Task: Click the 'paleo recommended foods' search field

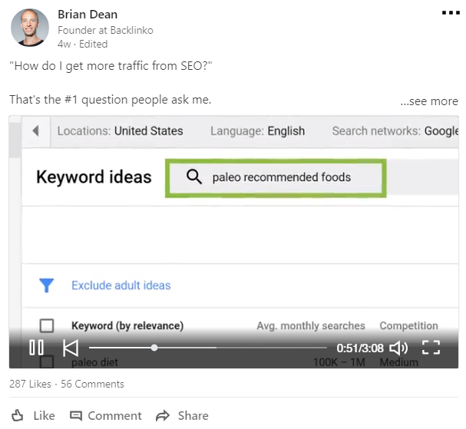Action: [x=276, y=178]
